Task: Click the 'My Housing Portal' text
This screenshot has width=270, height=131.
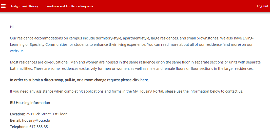Action: pyautogui.click(x=148, y=91)
